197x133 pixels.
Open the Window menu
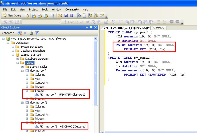click(57, 9)
